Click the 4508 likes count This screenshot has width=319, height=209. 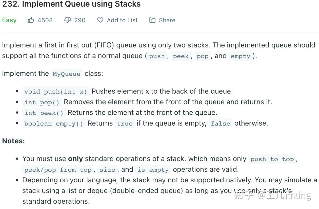click(x=45, y=20)
